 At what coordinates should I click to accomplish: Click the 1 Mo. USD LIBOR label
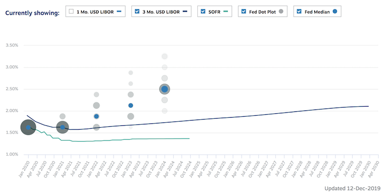pos(95,12)
